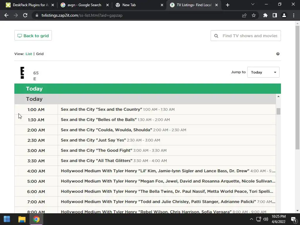This screenshot has width=300, height=225.
Task: Click the 6:00 AM time cell
Action: click(36, 192)
